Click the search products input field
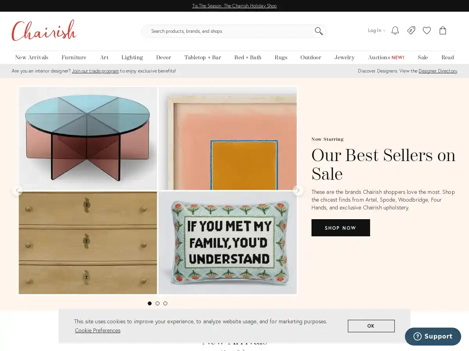Viewport: 469px width, 351px height. click(231, 31)
